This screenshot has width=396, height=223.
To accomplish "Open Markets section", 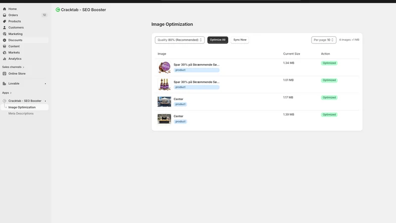I will 24,53.
